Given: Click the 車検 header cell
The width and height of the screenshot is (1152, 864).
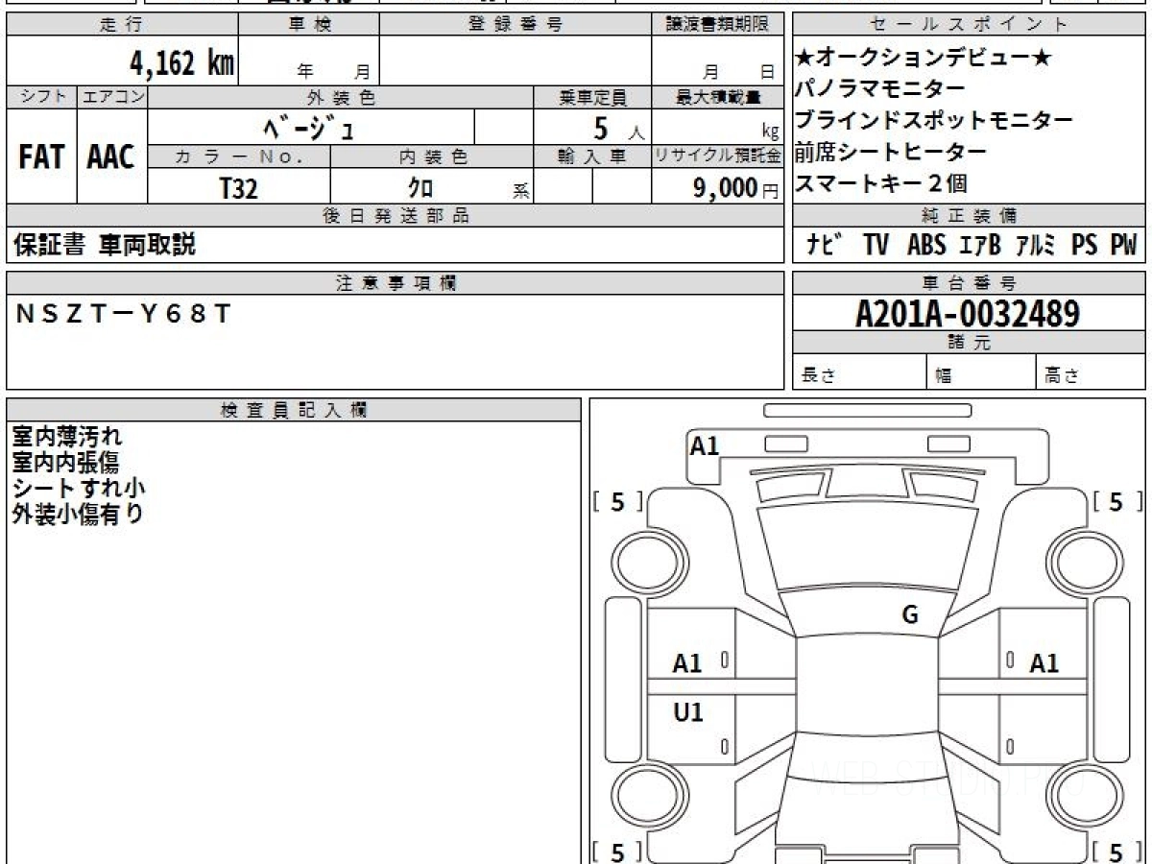Looking at the screenshot, I should [309, 25].
